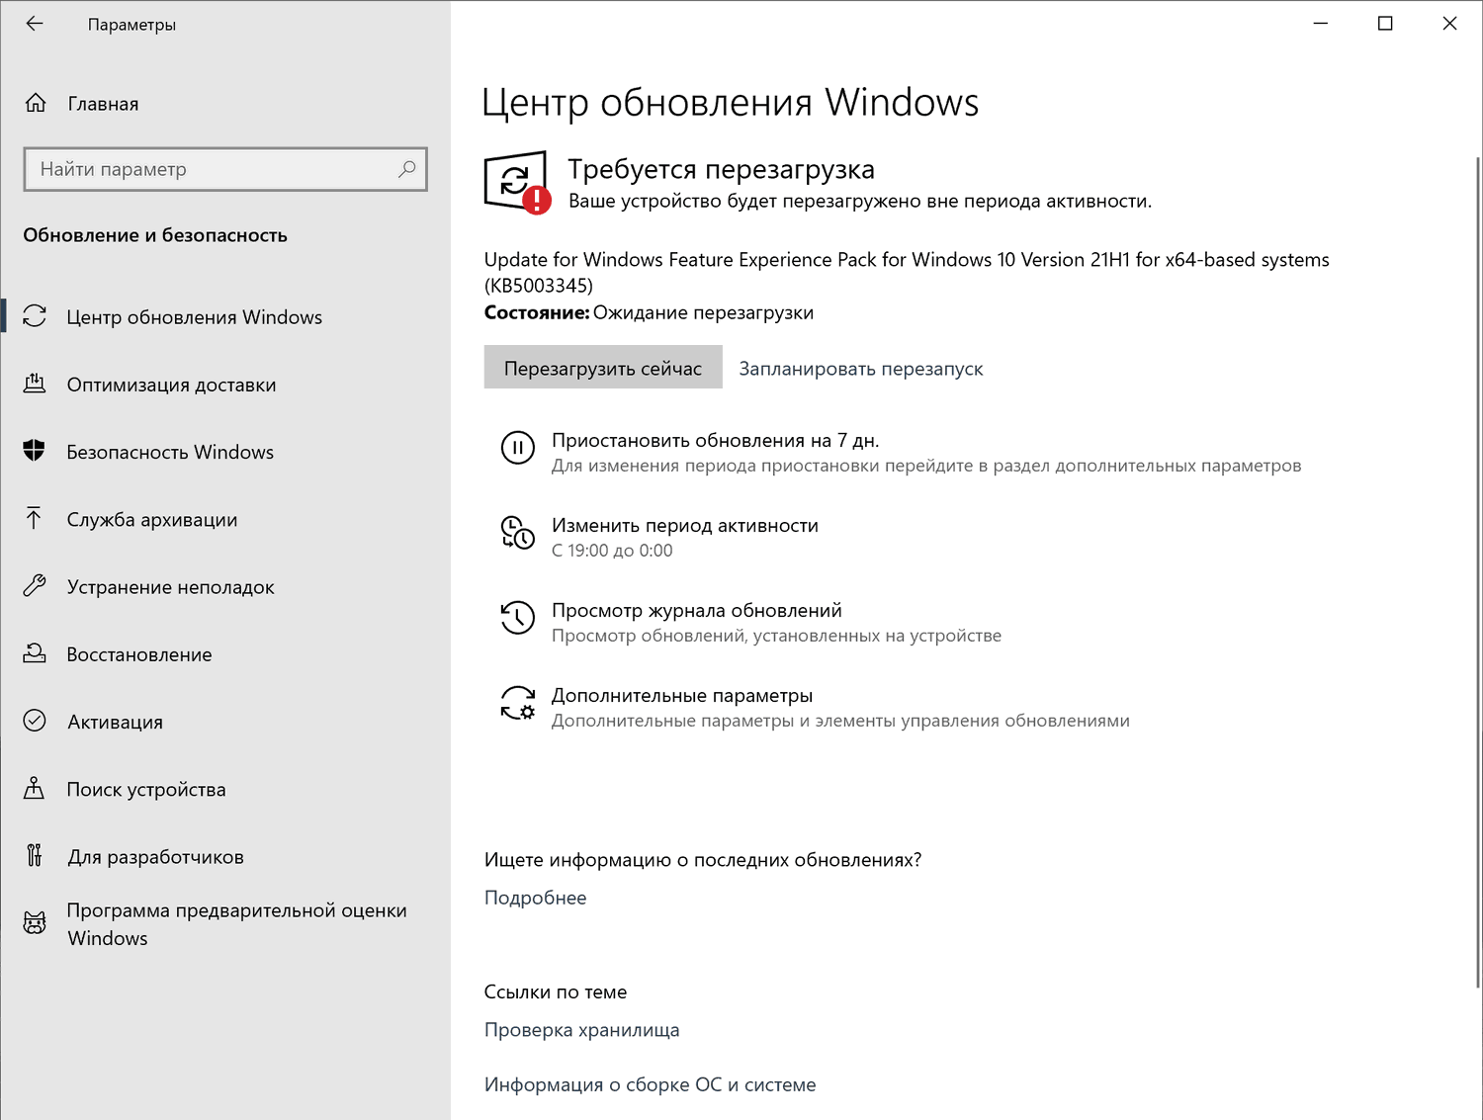Select Центр обновления Windows in sidebar
The height and width of the screenshot is (1120, 1483).
(194, 316)
